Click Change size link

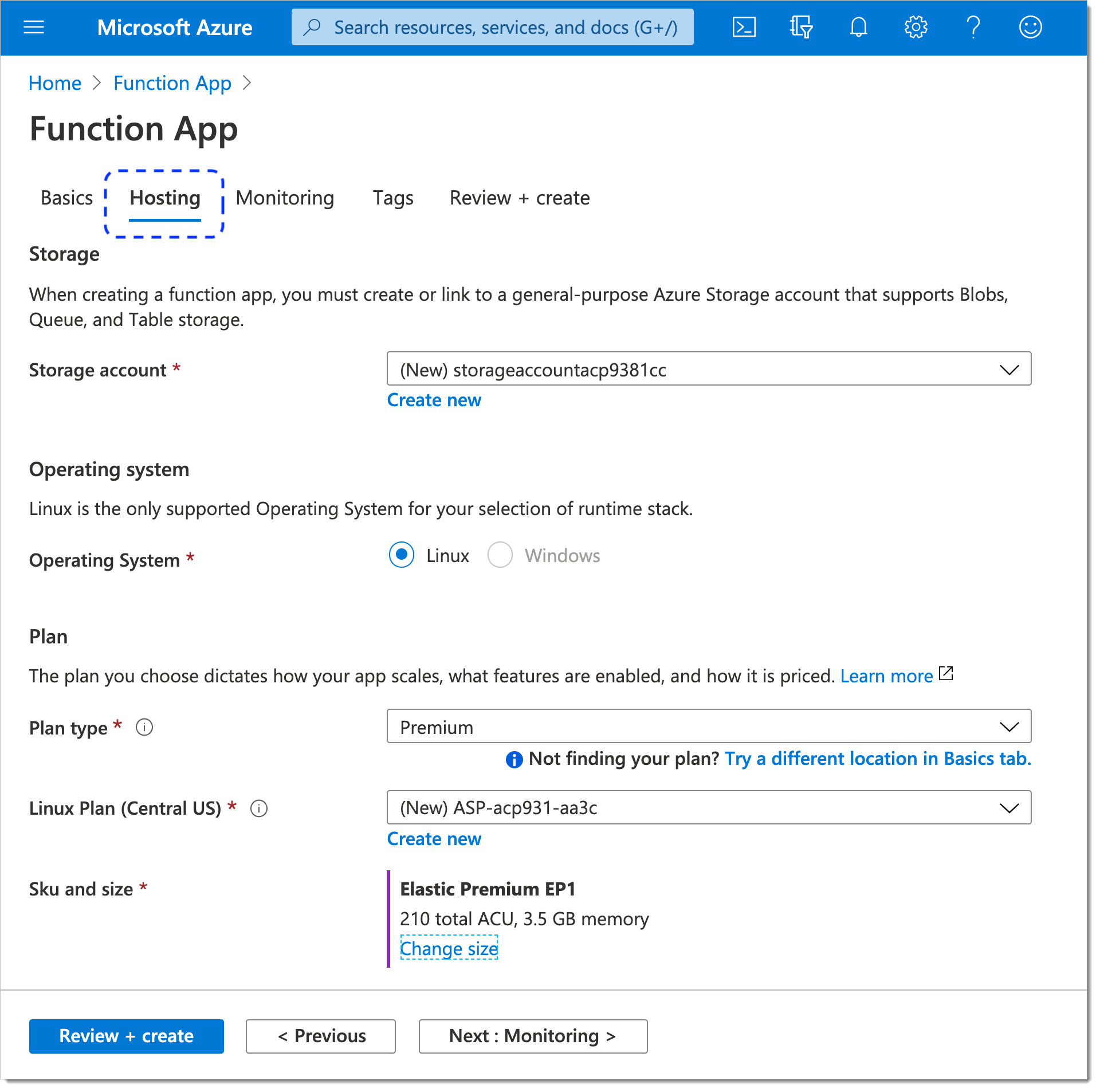(449, 949)
